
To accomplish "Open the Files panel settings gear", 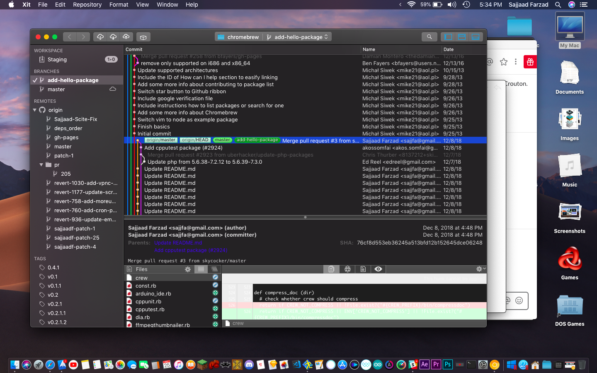I will point(188,269).
